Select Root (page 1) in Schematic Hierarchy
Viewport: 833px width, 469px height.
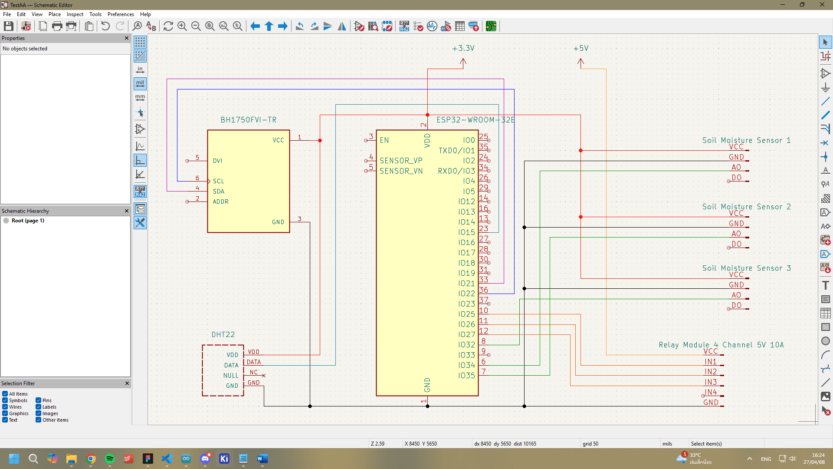pos(28,221)
